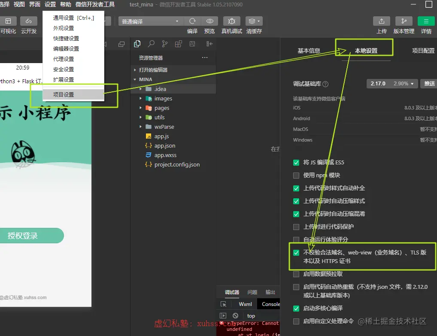Open the search magnifier icon
437x336 pixels.
tap(151, 44)
